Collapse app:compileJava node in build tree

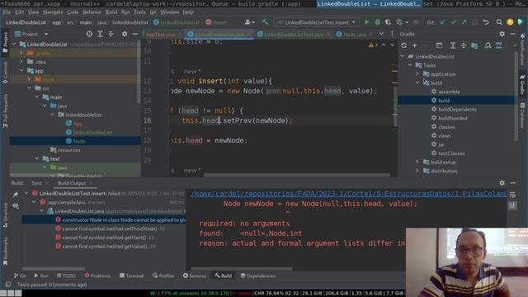[34, 202]
